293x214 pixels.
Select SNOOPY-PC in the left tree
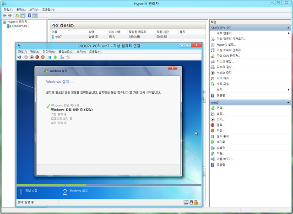pyautogui.click(x=20, y=26)
